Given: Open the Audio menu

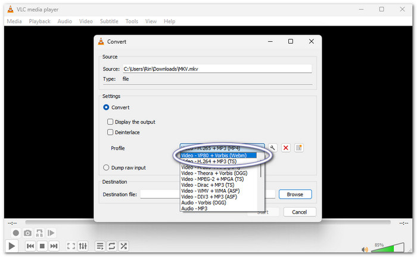Looking at the screenshot, I should tap(64, 21).
